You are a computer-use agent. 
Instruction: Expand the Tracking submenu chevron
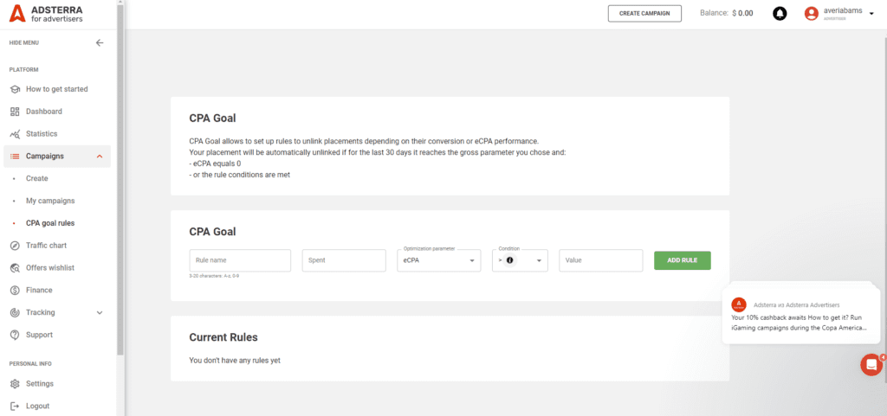[x=100, y=313]
